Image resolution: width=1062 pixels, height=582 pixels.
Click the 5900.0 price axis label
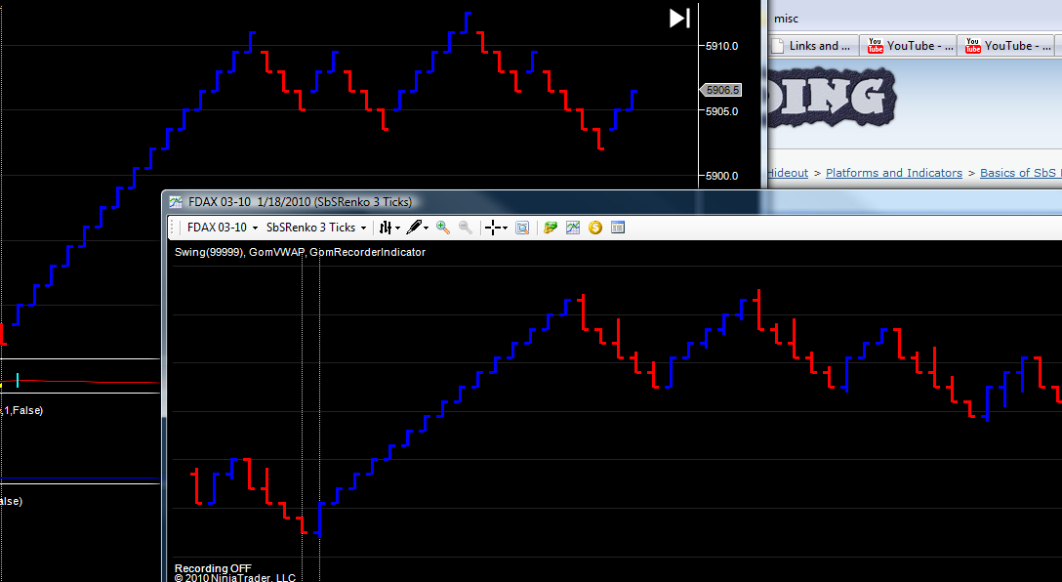pos(722,176)
